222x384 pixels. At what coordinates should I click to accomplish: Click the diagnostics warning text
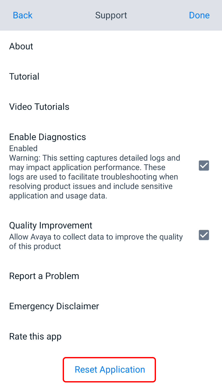coord(95,177)
